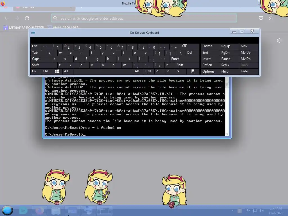Tap the PgUp key
Viewport: 288px width, 216px height.
pos(229,46)
